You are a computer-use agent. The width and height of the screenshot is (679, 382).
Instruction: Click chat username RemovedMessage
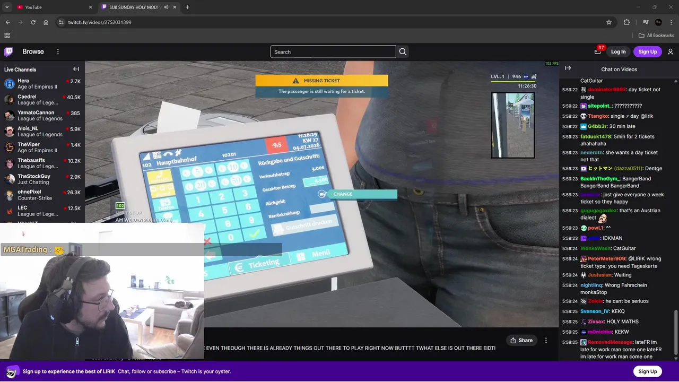[x=610, y=342]
